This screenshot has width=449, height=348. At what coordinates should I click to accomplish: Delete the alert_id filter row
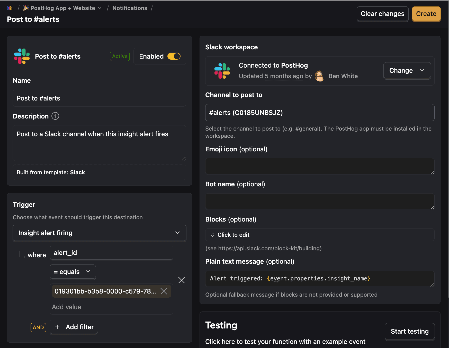tap(182, 280)
